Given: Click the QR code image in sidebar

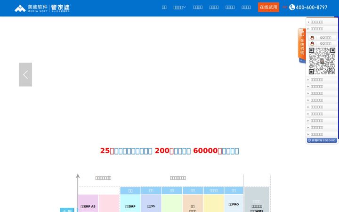Looking at the screenshot, I should tap(322, 61).
